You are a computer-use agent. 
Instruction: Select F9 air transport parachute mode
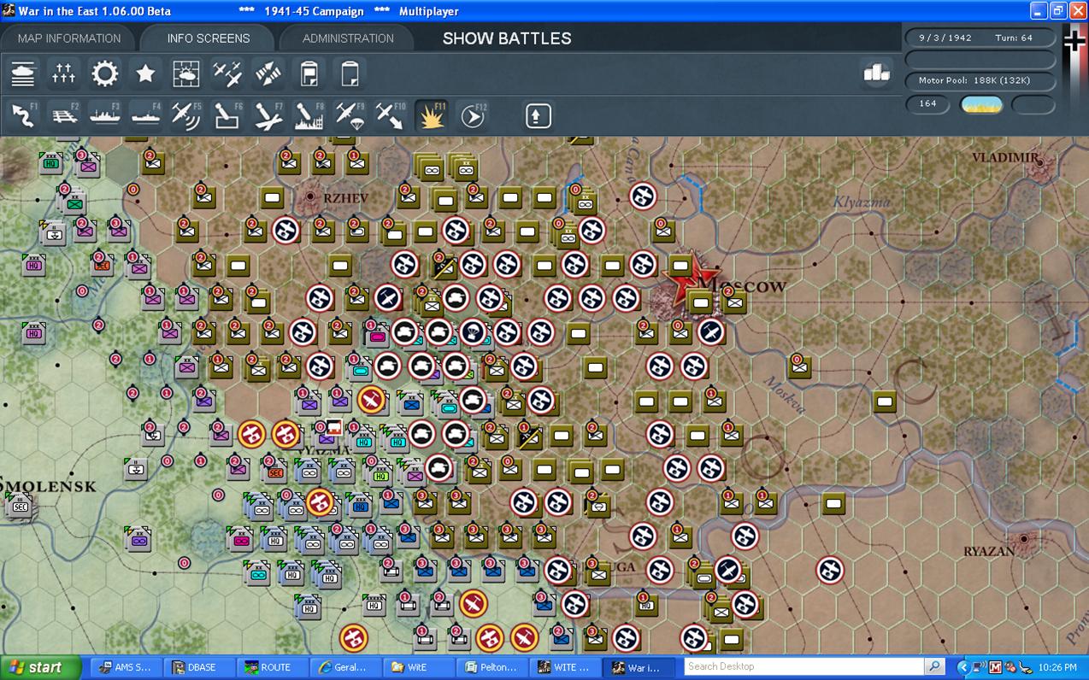tap(350, 115)
